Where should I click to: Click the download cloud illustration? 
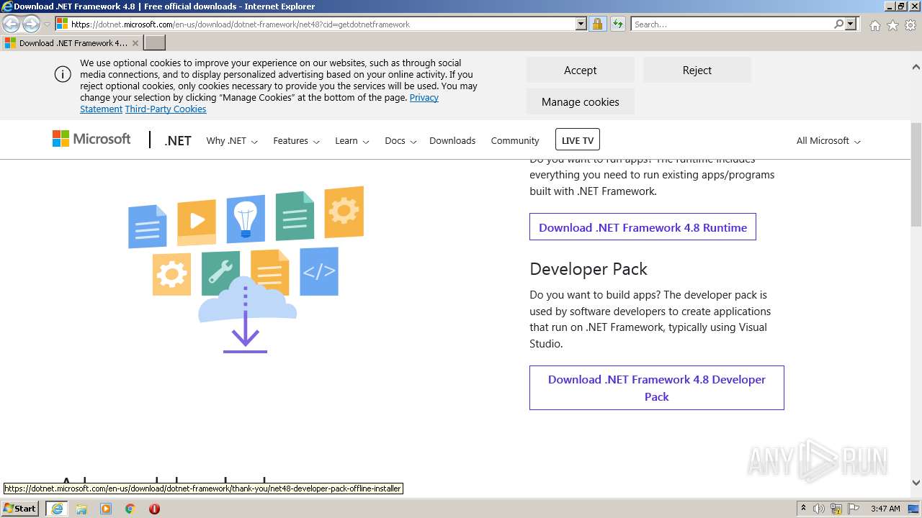(246, 271)
